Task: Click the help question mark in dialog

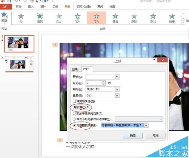Action: 154,60
